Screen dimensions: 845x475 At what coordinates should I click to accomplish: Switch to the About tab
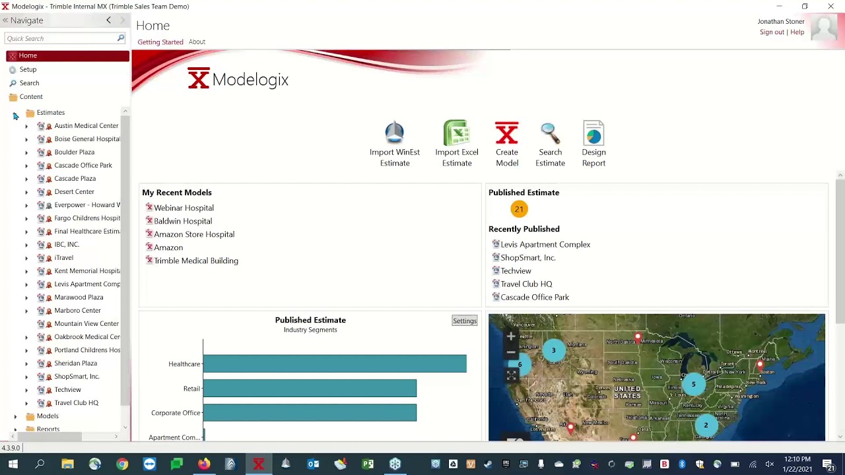click(197, 42)
